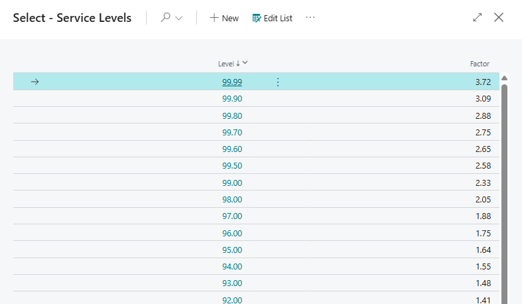522x304 pixels.
Task: Open the Level column header dropdown
Action: [245, 63]
